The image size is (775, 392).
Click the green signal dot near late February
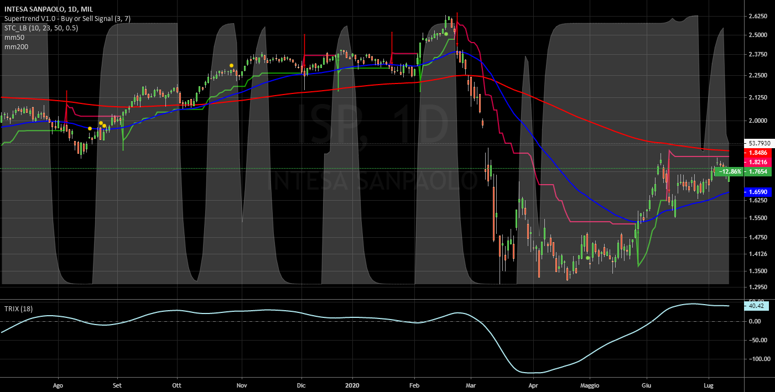(446, 34)
